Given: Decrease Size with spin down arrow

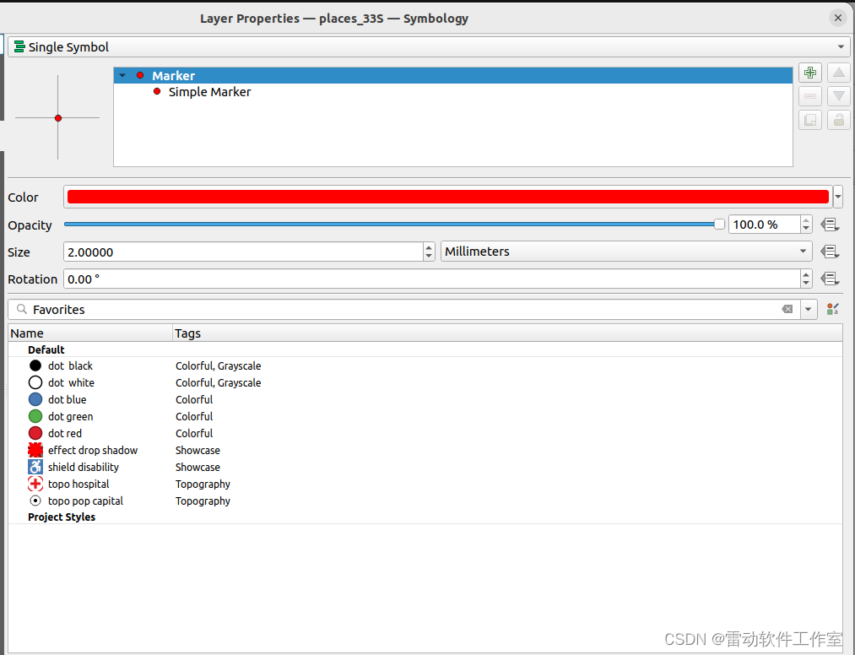Looking at the screenshot, I should pyautogui.click(x=429, y=257).
